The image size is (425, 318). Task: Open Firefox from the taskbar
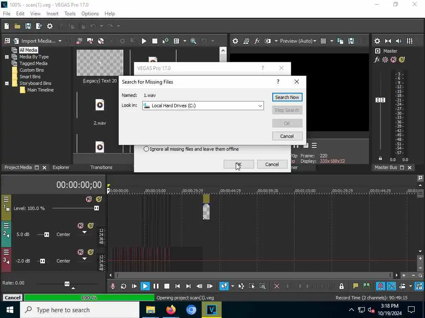click(171, 310)
